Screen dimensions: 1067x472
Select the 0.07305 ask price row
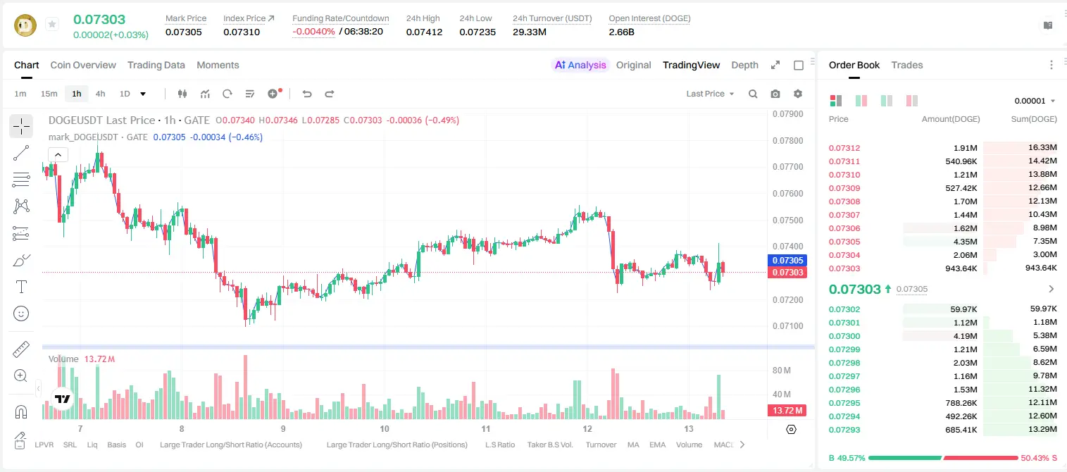coord(942,242)
